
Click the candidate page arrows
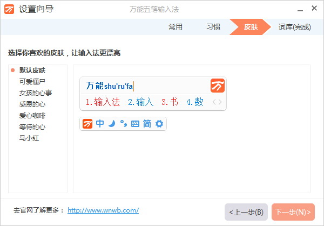coord(217,102)
